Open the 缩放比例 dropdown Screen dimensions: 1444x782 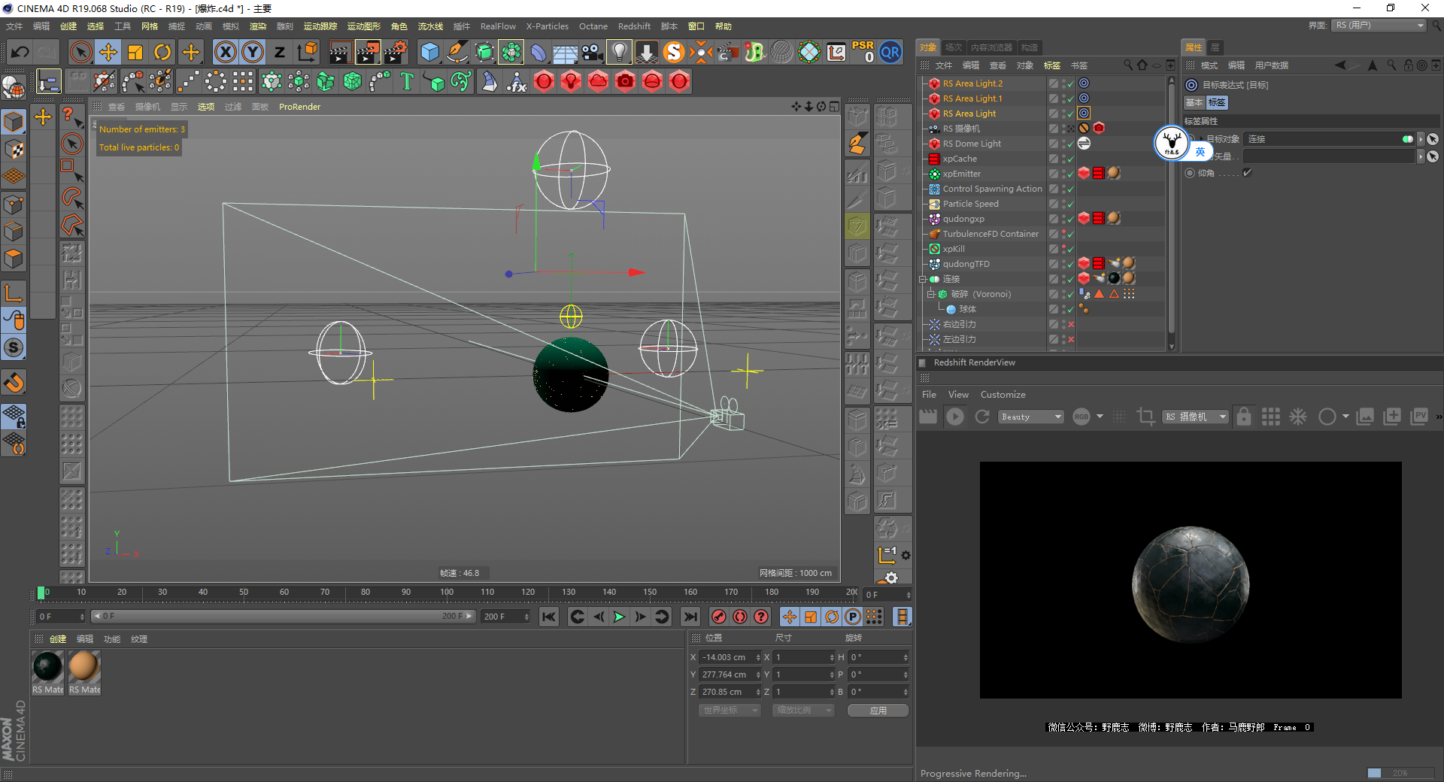coord(803,711)
